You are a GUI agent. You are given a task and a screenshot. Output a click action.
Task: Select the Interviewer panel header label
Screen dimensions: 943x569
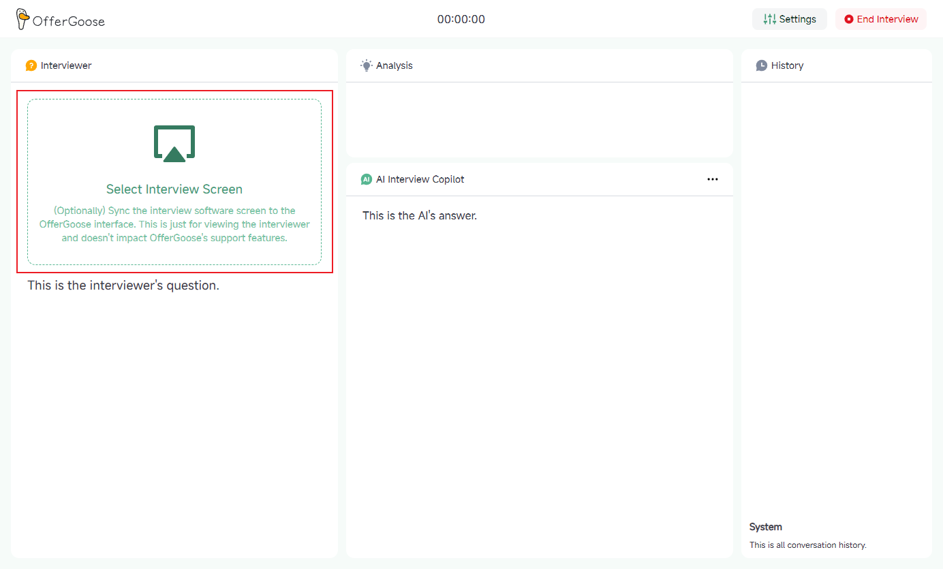(x=66, y=65)
